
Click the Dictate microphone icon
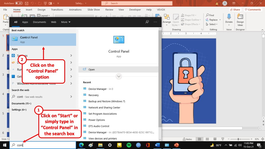tap(229, 17)
